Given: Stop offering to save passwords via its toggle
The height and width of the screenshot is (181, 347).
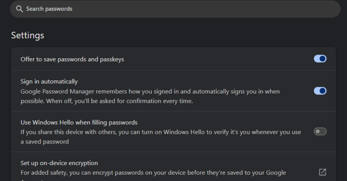Looking at the screenshot, I should pyautogui.click(x=320, y=59).
